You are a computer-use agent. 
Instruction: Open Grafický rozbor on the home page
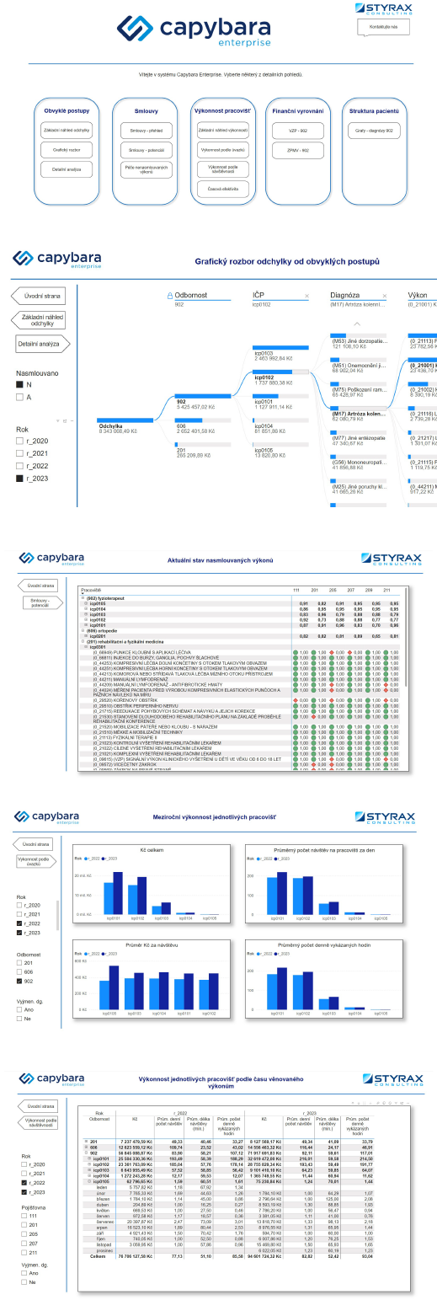click(65, 150)
